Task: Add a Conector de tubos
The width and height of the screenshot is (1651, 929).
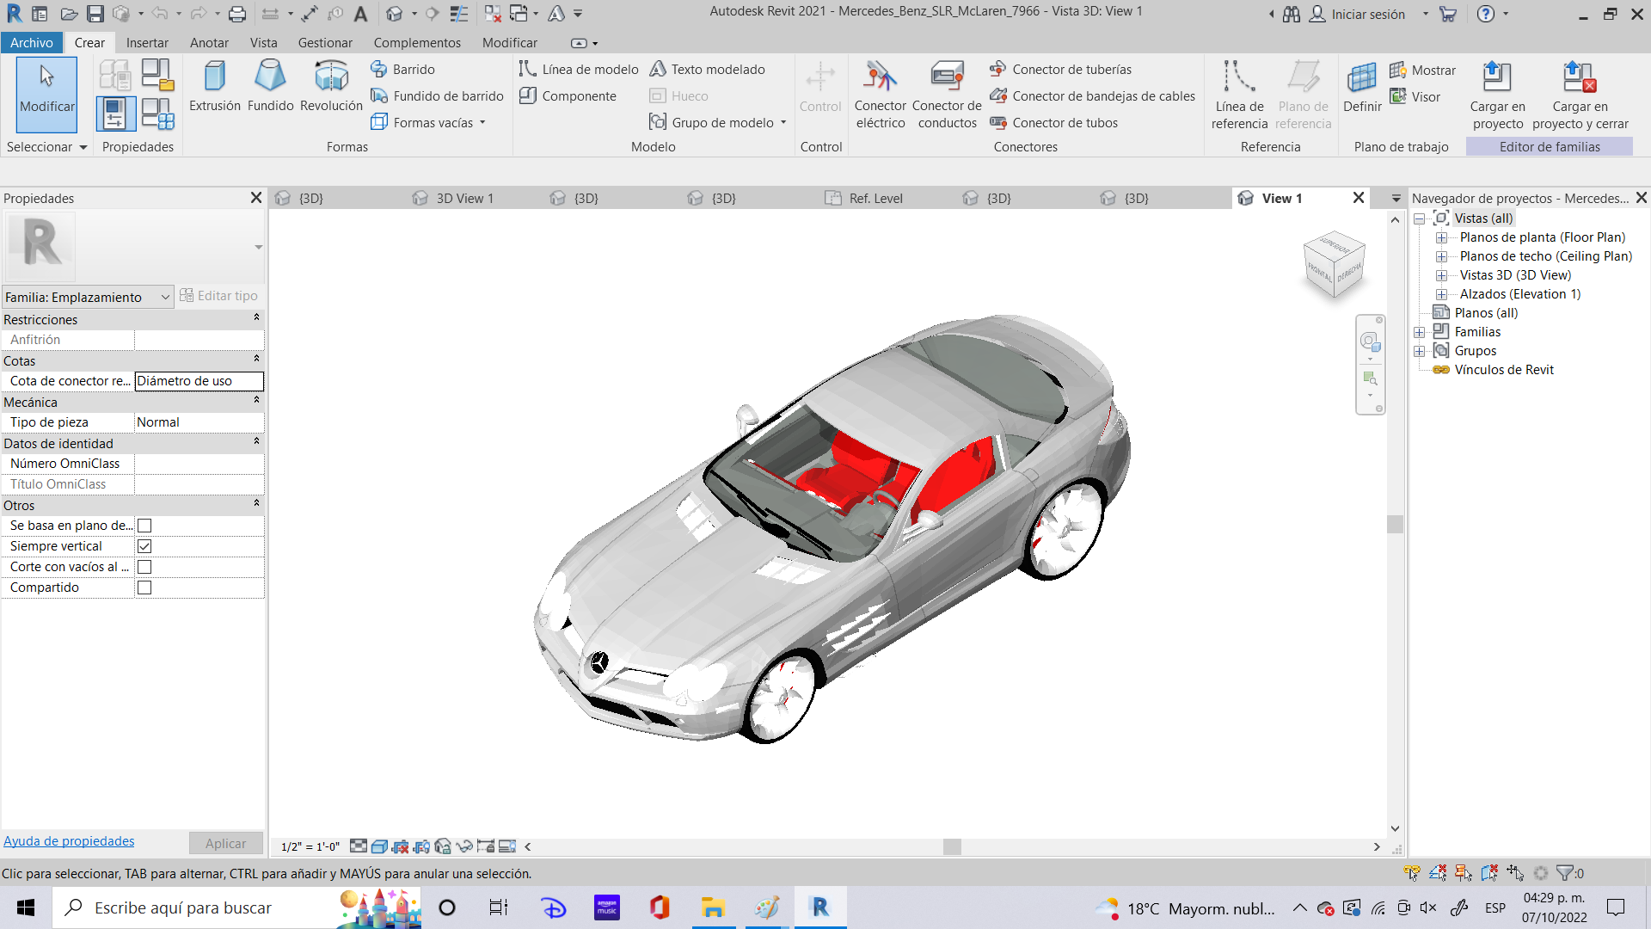Action: (1053, 122)
